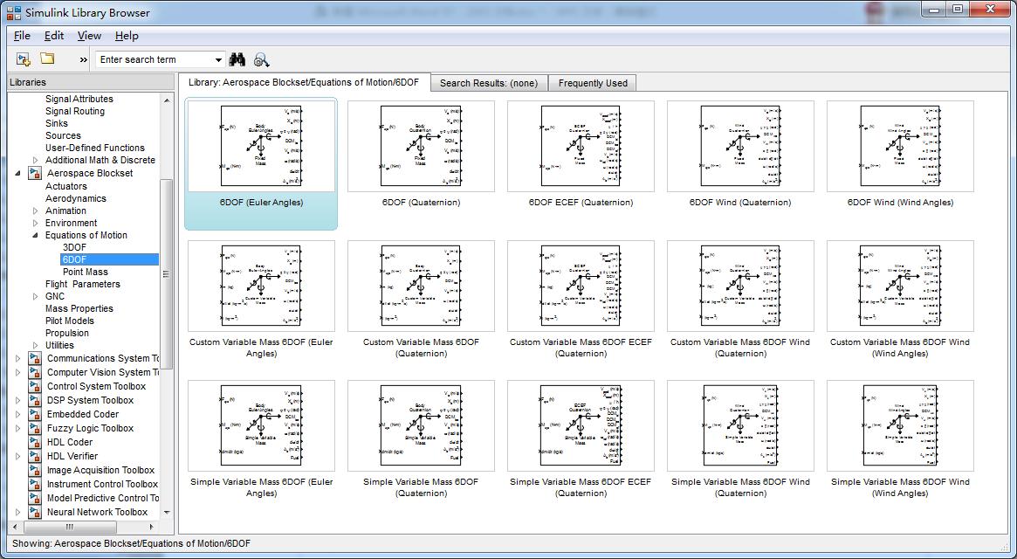Select Custom Variable Mass 6DOF (Euler Angles) block

[x=261, y=300]
